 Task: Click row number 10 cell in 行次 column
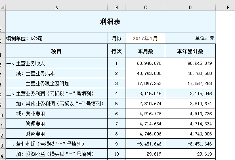[x=117, y=154]
